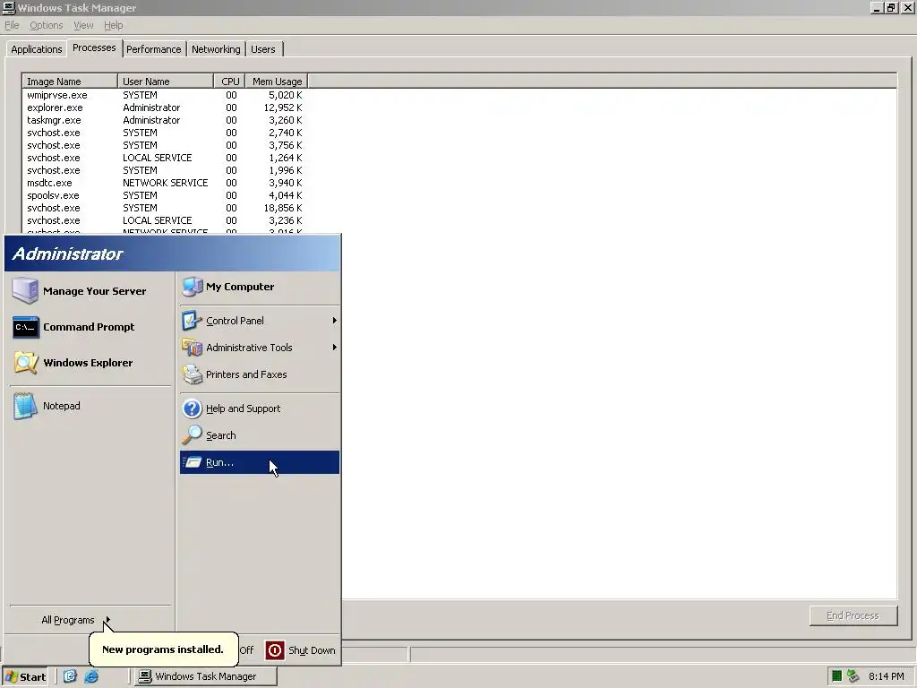Open the File menu
The image size is (917, 688).
12,25
